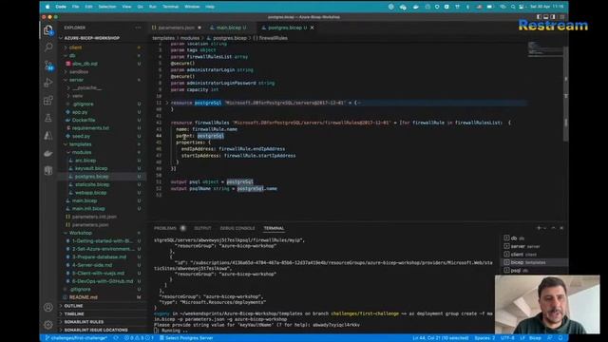Open the Run and Debug view
The width and height of the screenshot is (608, 342).
pos(48,83)
